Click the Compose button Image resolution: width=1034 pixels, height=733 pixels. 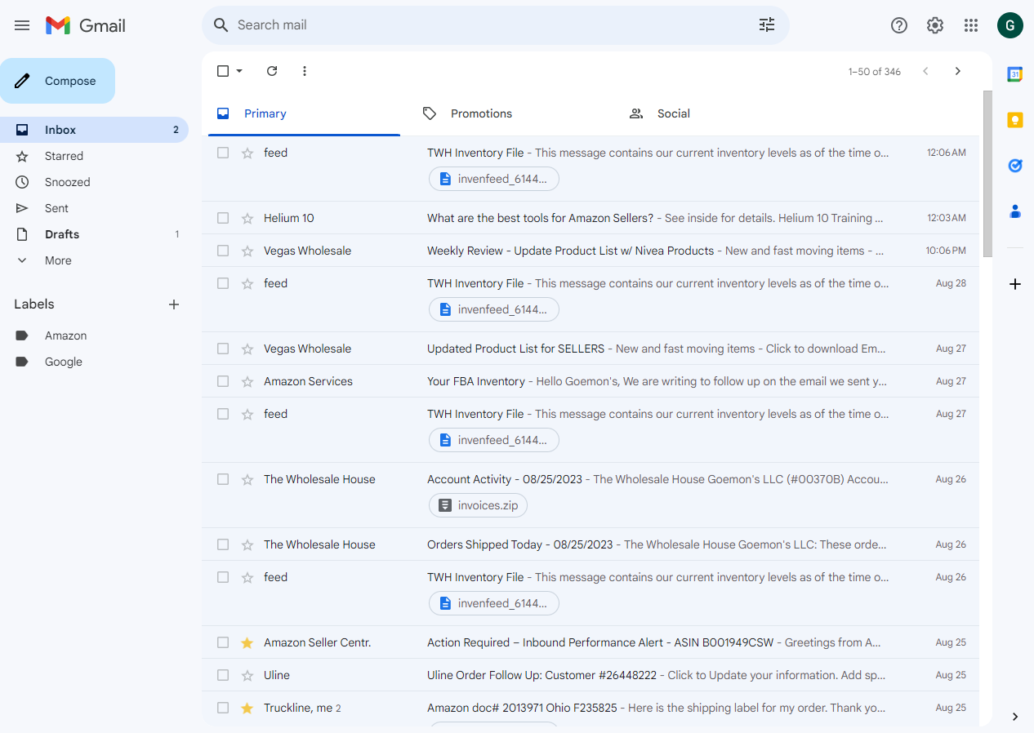tap(57, 81)
